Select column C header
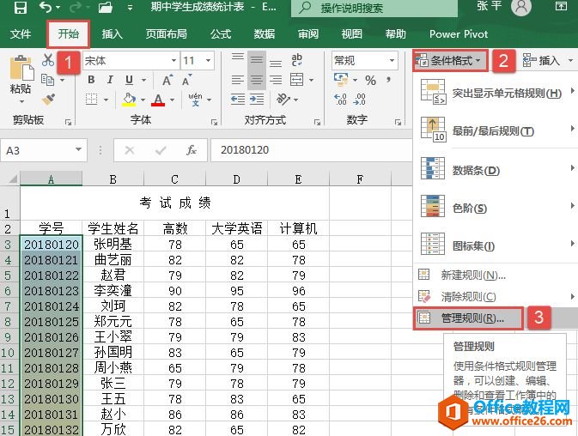 pyautogui.click(x=174, y=179)
